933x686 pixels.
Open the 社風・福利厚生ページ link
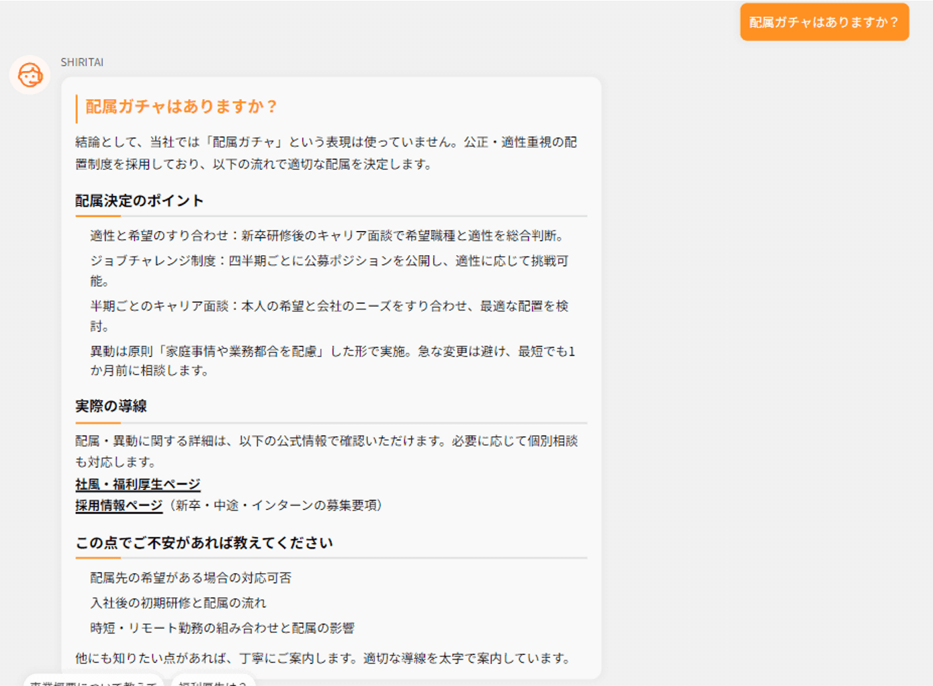(x=138, y=484)
